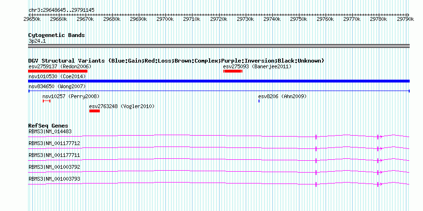
Task: Click the 29760k ruler position
Action: pos(325,19)
